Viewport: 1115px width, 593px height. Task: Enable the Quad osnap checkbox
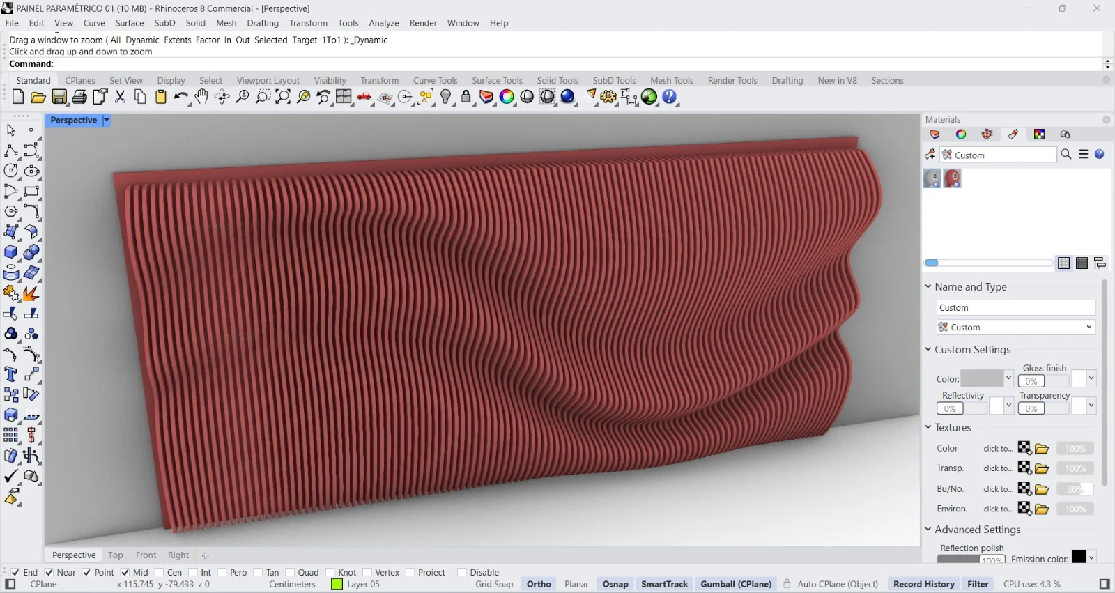click(290, 573)
